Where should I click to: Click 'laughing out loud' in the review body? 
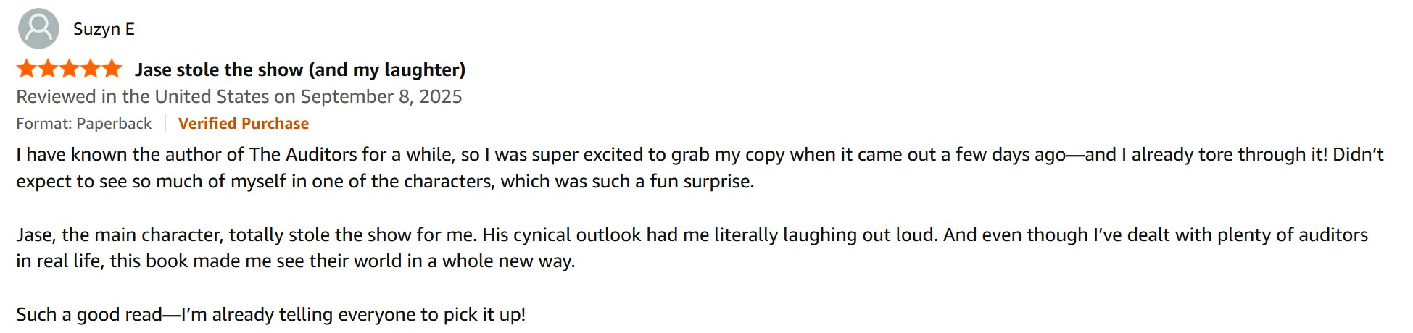pyautogui.click(x=858, y=235)
